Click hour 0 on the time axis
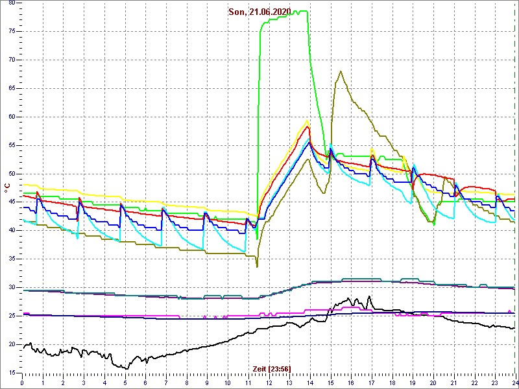This screenshot has height=389, width=519. (22, 382)
